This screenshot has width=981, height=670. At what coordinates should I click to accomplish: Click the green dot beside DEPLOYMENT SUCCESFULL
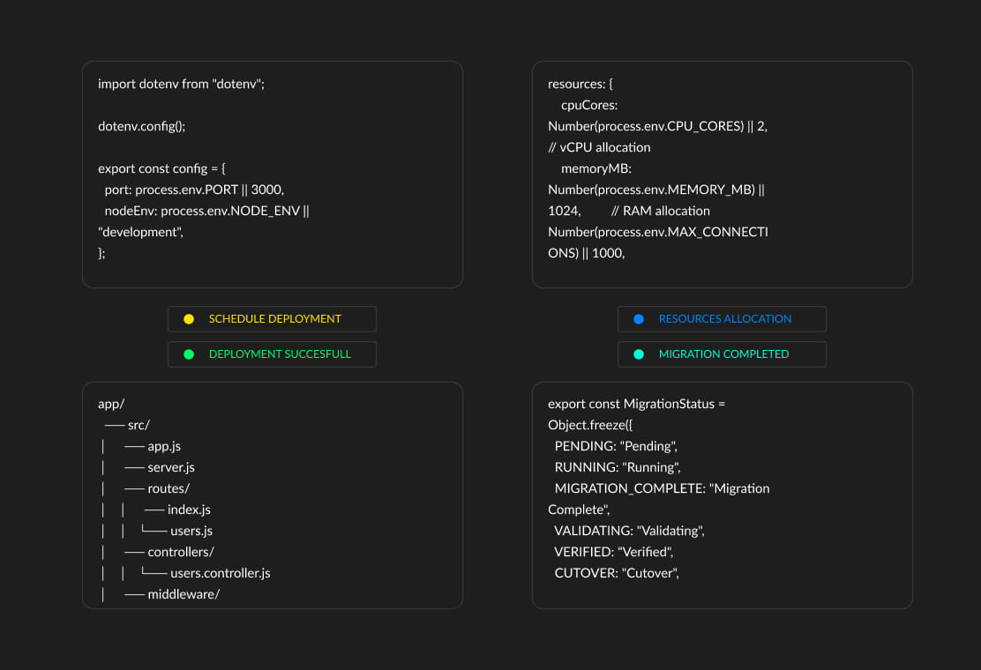pyautogui.click(x=189, y=354)
